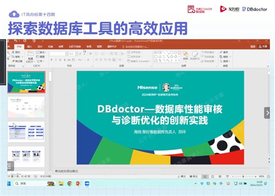
Task: Open the Replace (替换) dropdown arrow
Action: 231,56
